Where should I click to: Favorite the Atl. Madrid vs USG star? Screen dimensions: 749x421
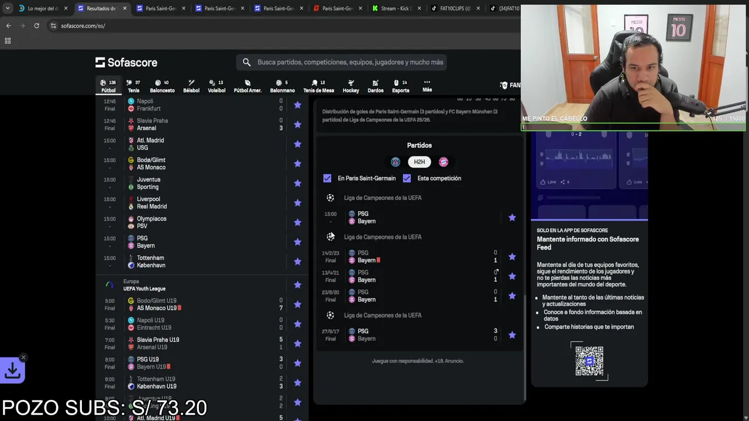pos(297,144)
